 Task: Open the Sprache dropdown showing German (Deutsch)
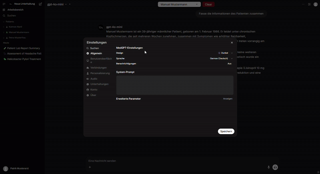[x=221, y=58]
